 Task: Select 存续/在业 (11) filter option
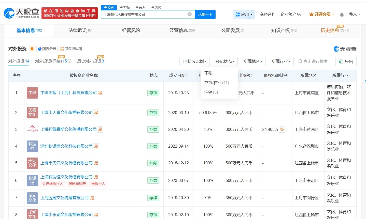(217, 83)
